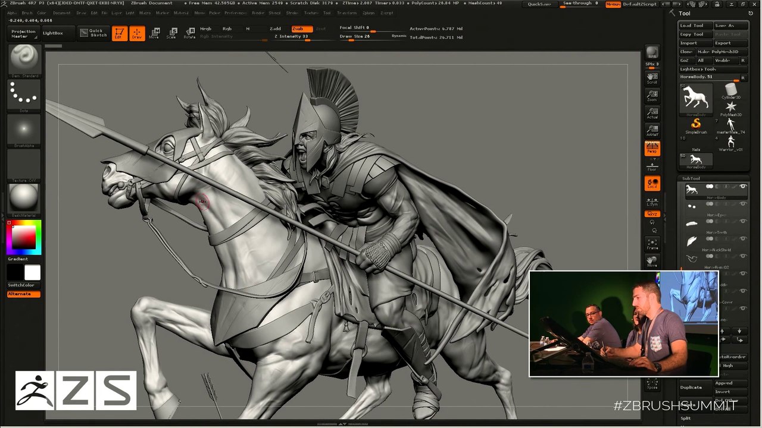Image resolution: width=762 pixels, height=428 pixels.
Task: Open Quick Sketch
Action: (93, 33)
